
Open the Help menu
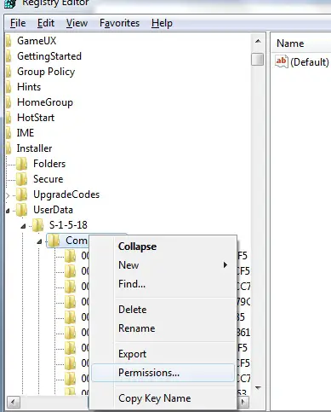(x=162, y=23)
